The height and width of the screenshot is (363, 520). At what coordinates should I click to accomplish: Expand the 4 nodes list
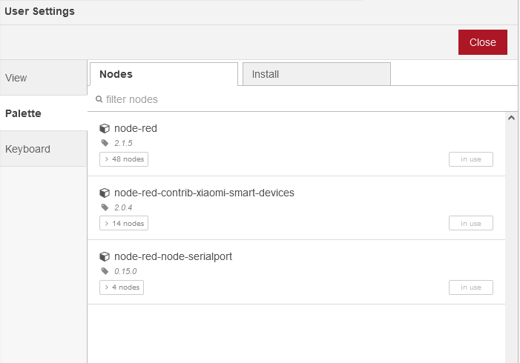[x=122, y=287]
